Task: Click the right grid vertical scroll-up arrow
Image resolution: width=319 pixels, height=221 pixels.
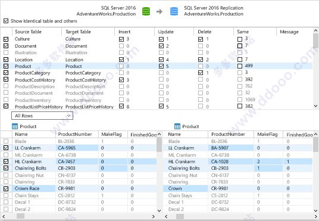Action: (x=315, y=134)
